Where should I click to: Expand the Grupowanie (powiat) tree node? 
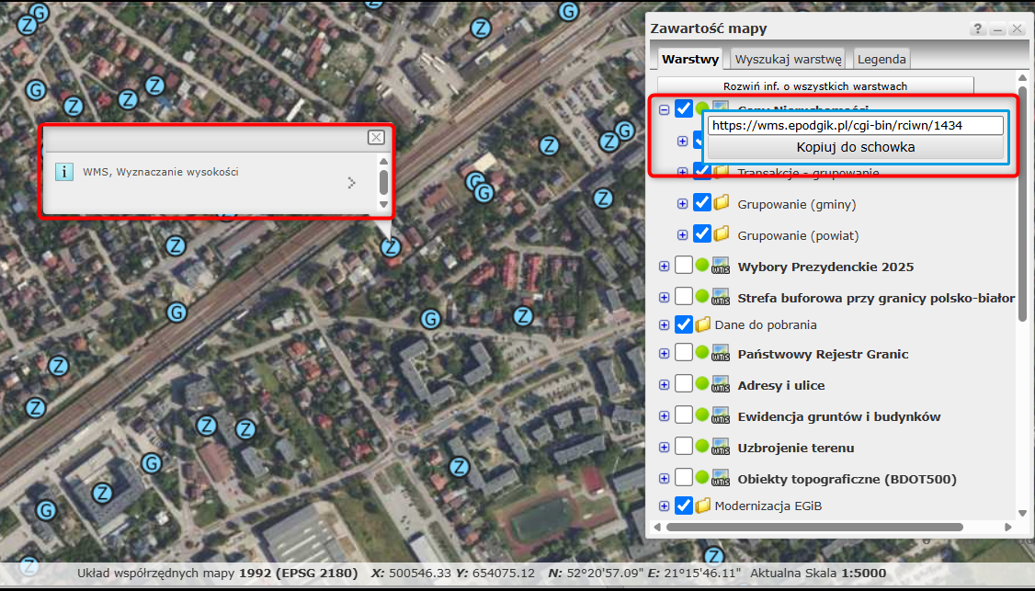point(682,235)
